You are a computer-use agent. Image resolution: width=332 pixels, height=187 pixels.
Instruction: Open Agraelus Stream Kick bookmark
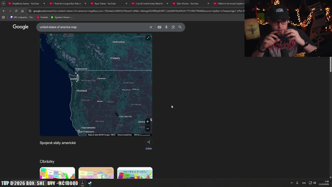(62, 17)
